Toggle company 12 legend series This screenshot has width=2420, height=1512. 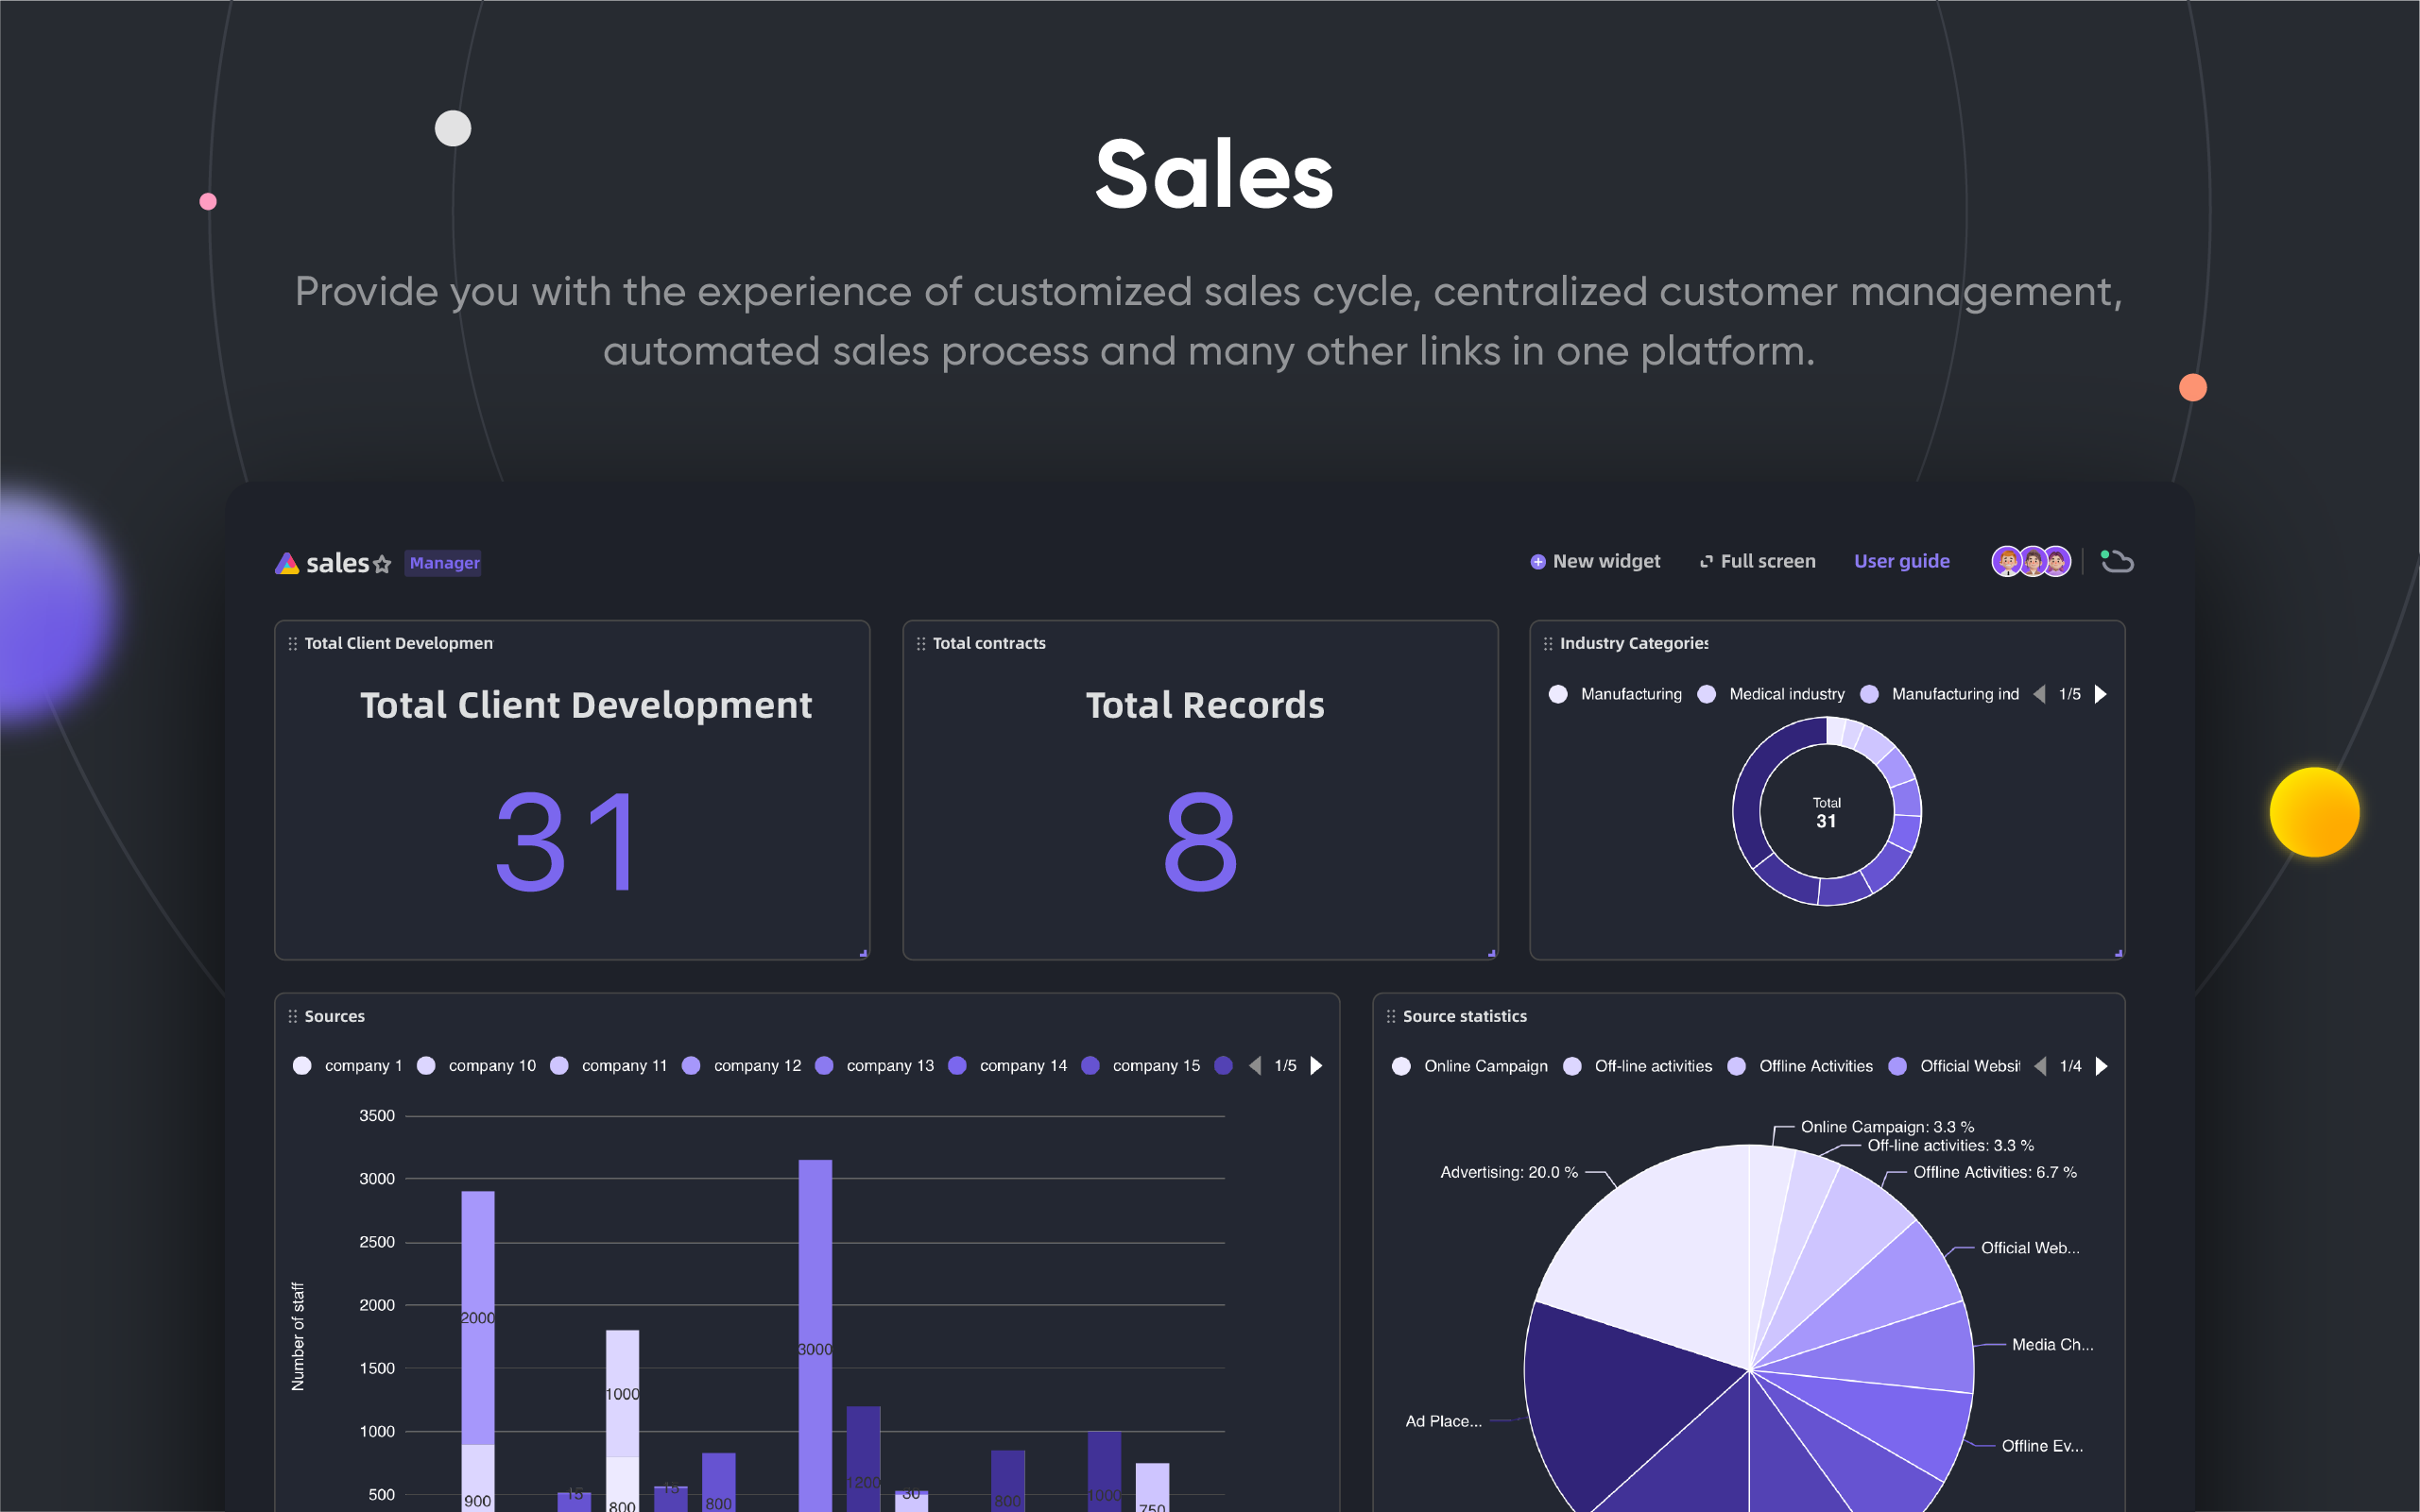coord(744,1066)
